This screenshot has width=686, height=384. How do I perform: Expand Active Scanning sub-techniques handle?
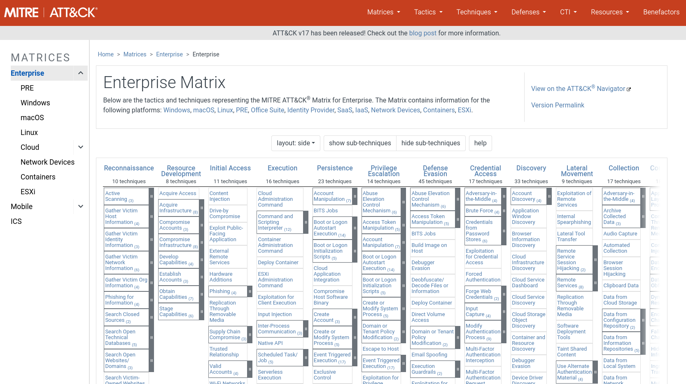[151, 196]
